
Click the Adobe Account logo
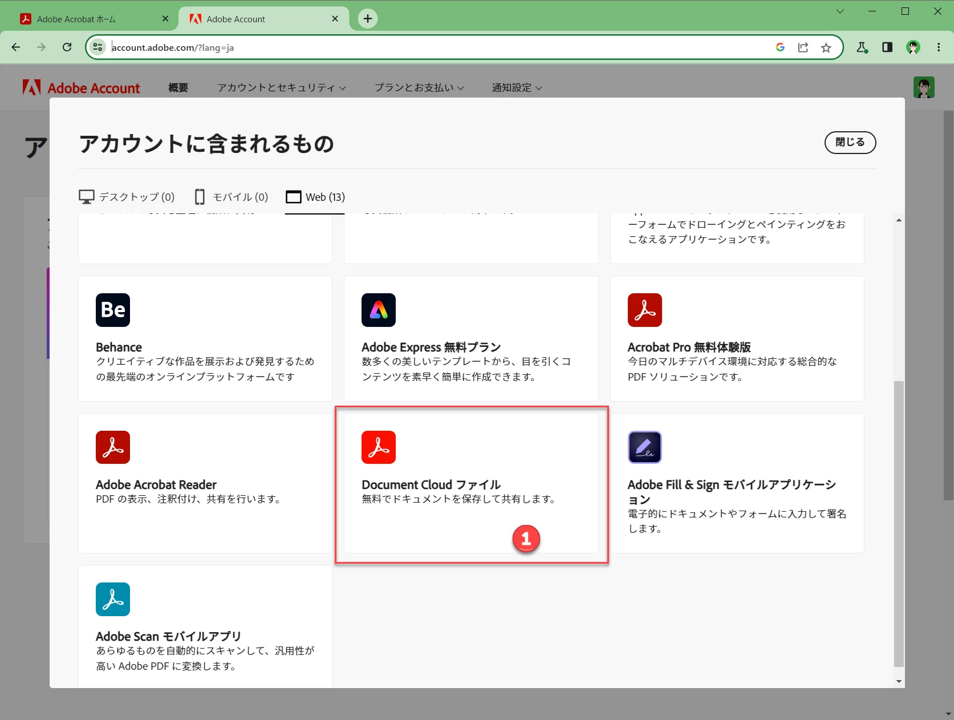pyautogui.click(x=81, y=87)
